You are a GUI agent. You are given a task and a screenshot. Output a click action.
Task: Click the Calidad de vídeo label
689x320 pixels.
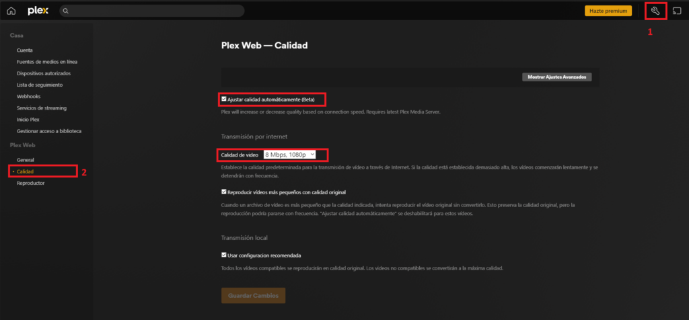tap(240, 155)
